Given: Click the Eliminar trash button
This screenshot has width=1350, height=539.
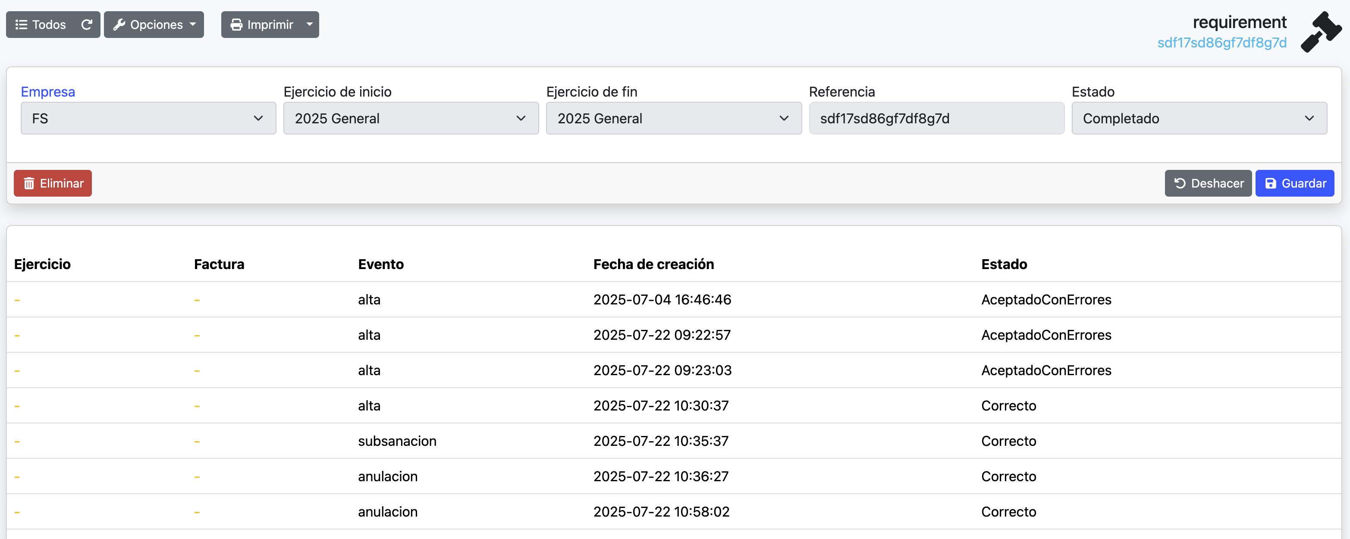Looking at the screenshot, I should (53, 183).
